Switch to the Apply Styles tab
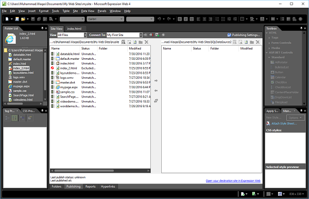Viewport: 309px width, 199px height. coord(272,111)
